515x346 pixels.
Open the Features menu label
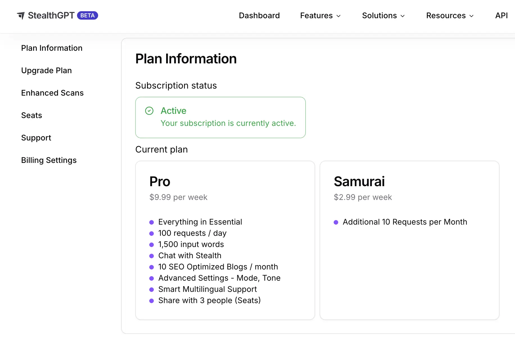[316, 15]
